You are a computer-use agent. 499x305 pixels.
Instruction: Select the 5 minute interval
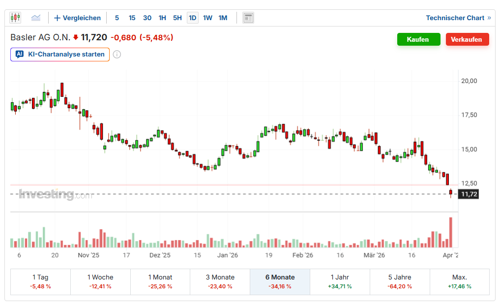[x=117, y=18]
